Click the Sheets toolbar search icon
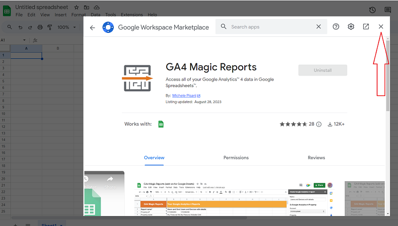This screenshot has width=398, height=226. pos(9,27)
